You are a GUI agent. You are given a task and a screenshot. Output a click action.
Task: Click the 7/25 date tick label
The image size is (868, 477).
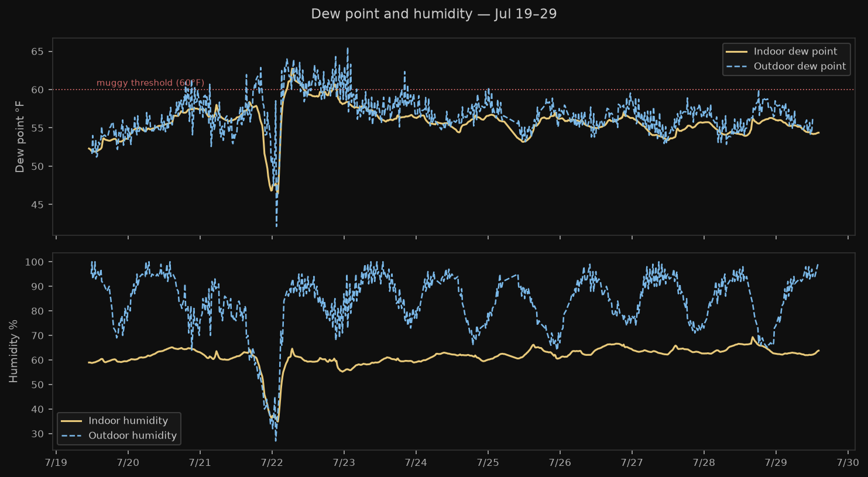(x=488, y=462)
